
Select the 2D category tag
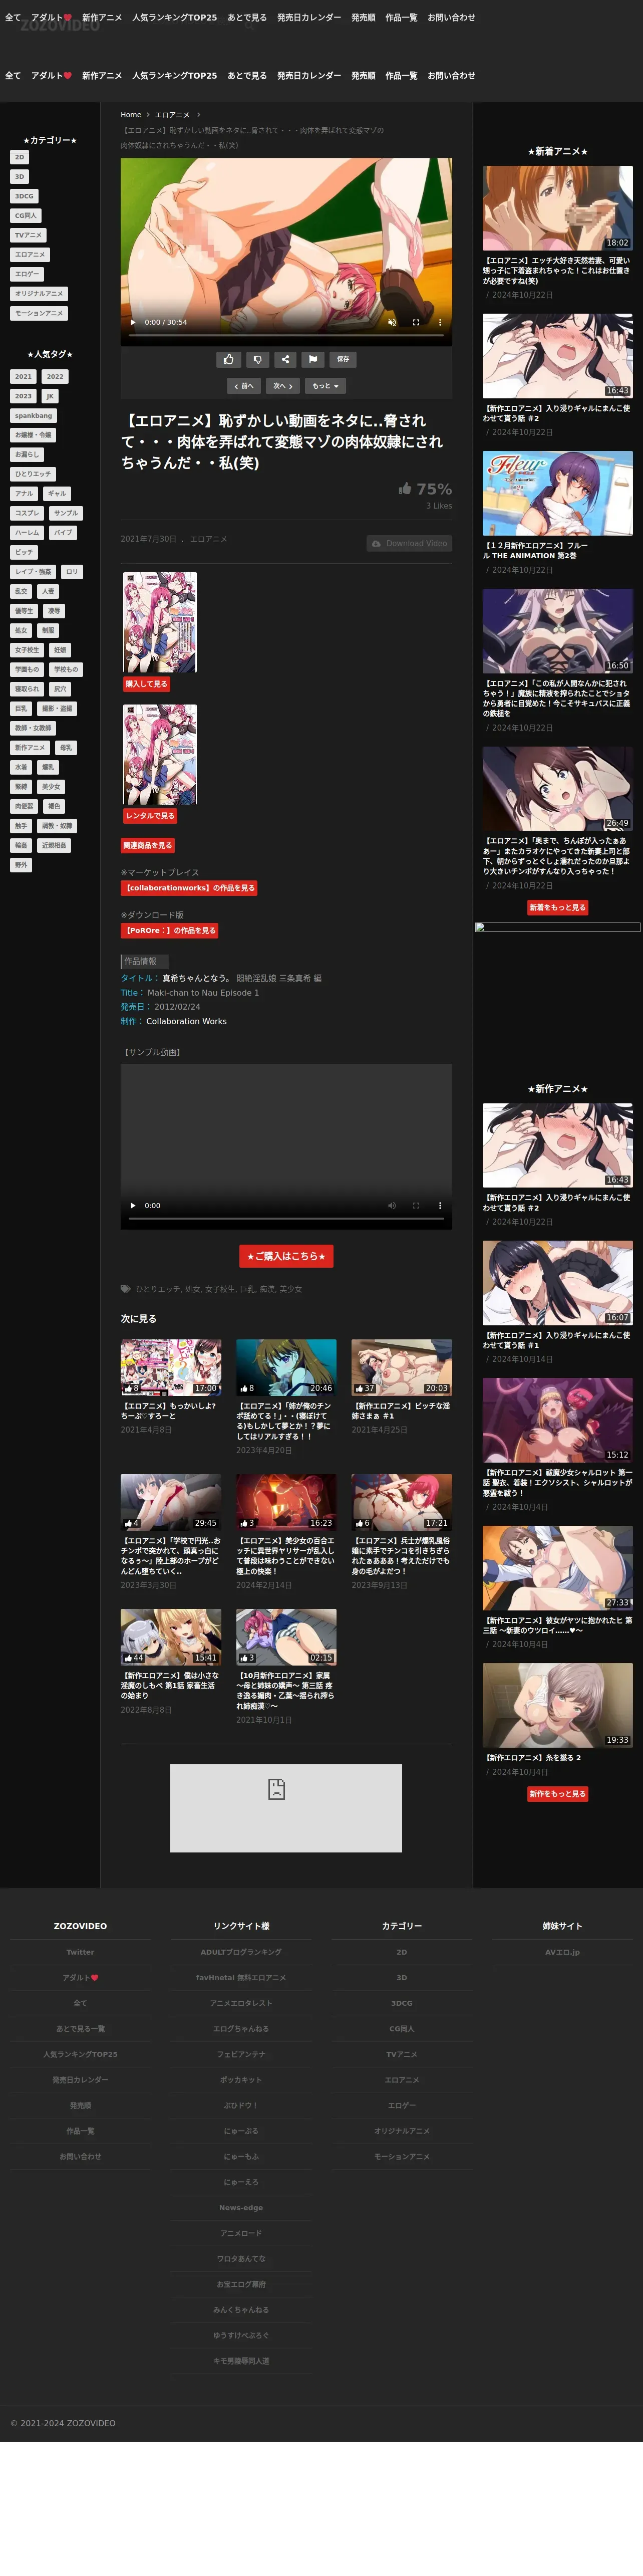tap(19, 157)
